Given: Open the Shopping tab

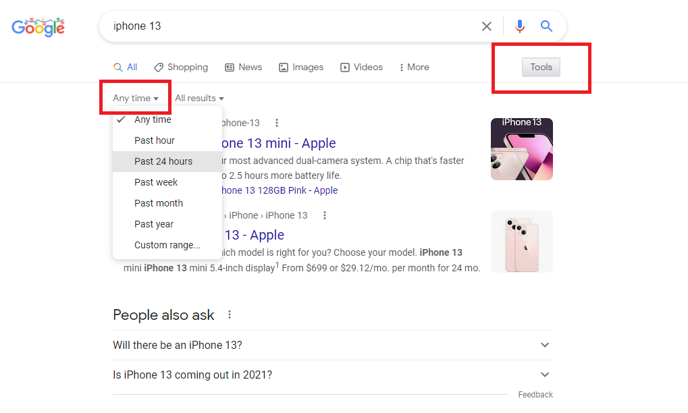Looking at the screenshot, I should click(x=181, y=67).
